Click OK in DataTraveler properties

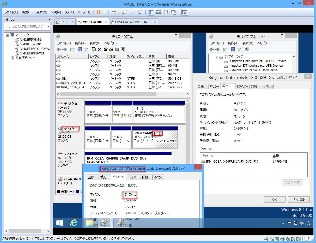click(274, 199)
